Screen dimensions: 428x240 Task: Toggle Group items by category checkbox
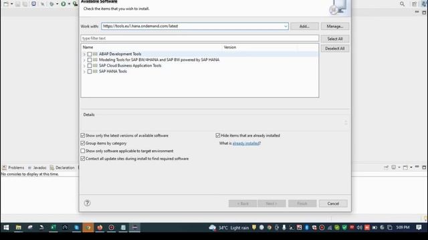click(x=83, y=143)
